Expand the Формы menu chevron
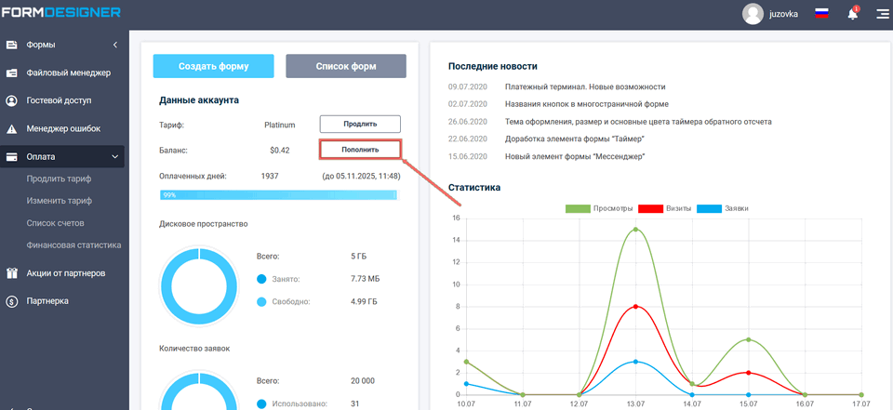The height and width of the screenshot is (410, 893). pyautogui.click(x=114, y=45)
